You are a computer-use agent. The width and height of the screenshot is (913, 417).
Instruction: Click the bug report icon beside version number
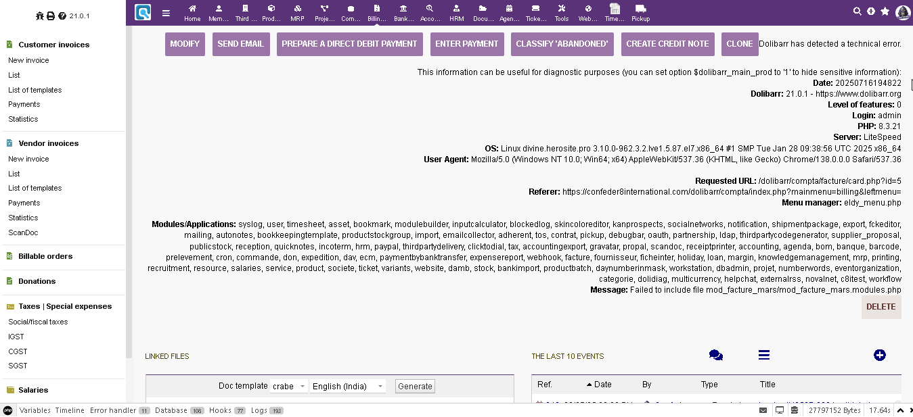pyautogui.click(x=40, y=16)
